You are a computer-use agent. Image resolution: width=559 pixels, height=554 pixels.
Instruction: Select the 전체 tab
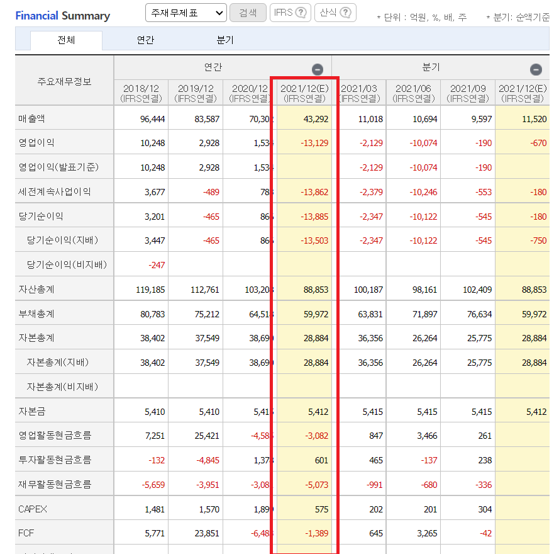click(66, 40)
